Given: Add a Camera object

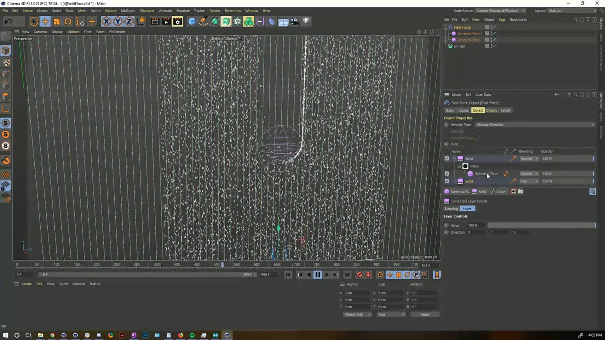Looking at the screenshot, I should pyautogui.click(x=294, y=21).
